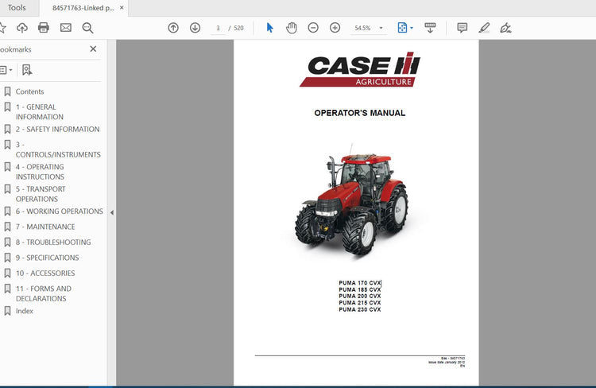Click the PUMA 170 CVX text

(359, 283)
